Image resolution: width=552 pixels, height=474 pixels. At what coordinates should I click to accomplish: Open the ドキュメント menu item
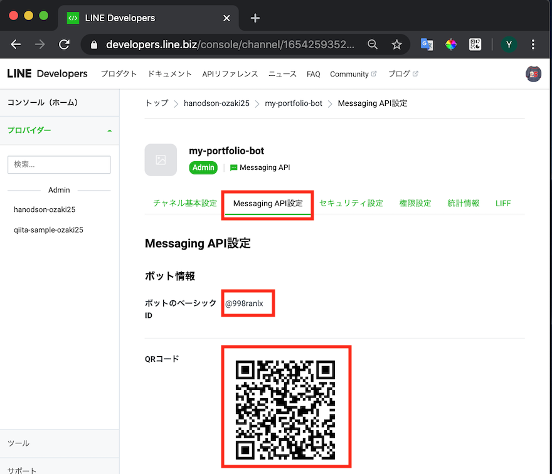170,74
